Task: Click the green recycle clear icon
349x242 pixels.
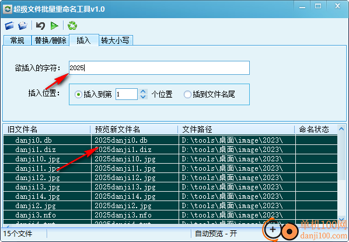Action: [72, 26]
